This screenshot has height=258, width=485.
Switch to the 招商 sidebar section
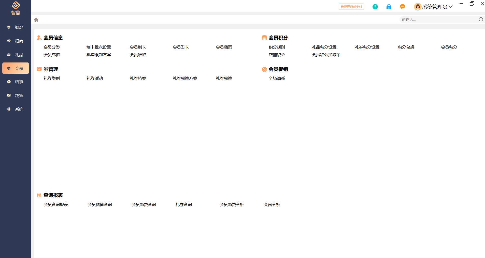pyautogui.click(x=16, y=41)
